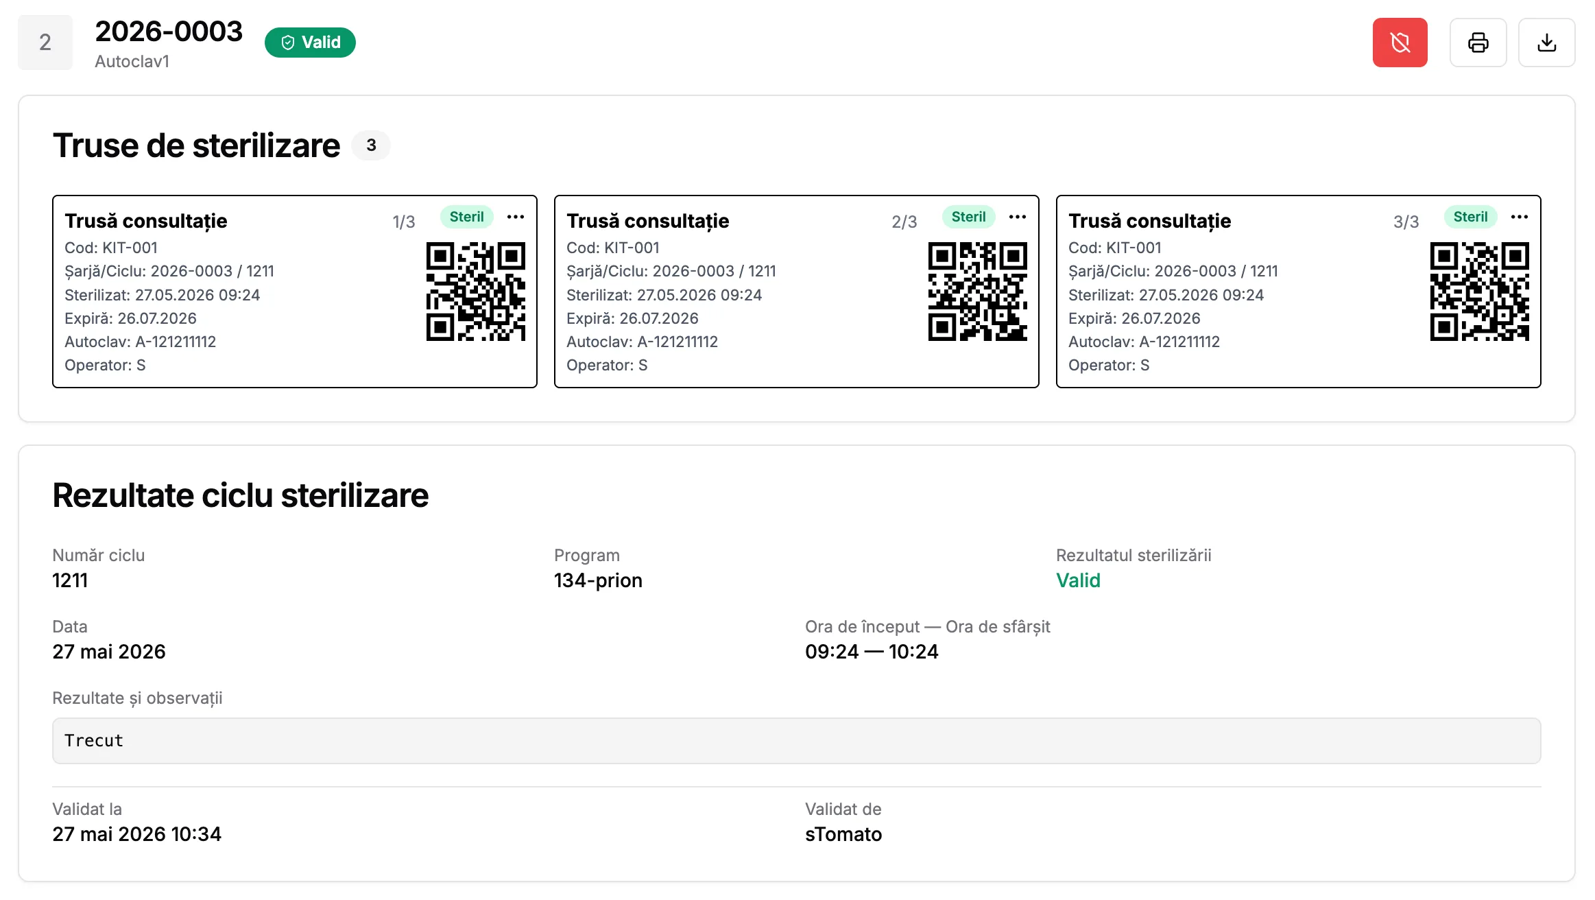
Task: Click cycle number value 1211
Action: click(x=70, y=580)
